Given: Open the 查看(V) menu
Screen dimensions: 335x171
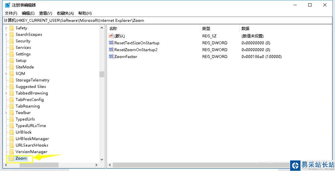Looking at the screenshot, I should pos(46,13).
